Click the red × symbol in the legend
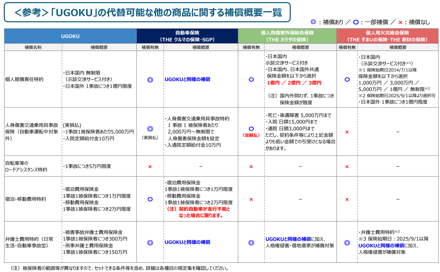440x272 pixels. [400, 22]
